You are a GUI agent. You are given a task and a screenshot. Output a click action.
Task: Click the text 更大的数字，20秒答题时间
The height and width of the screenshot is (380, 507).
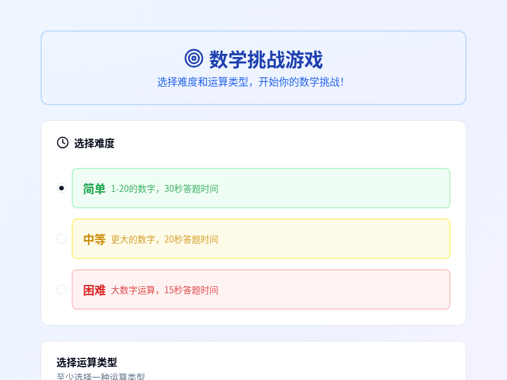[x=165, y=239]
